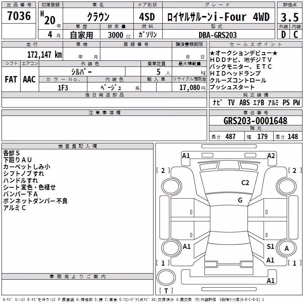304x304 pixels.
Task: Select the model code DBA-GRS203
Action: tap(218, 35)
